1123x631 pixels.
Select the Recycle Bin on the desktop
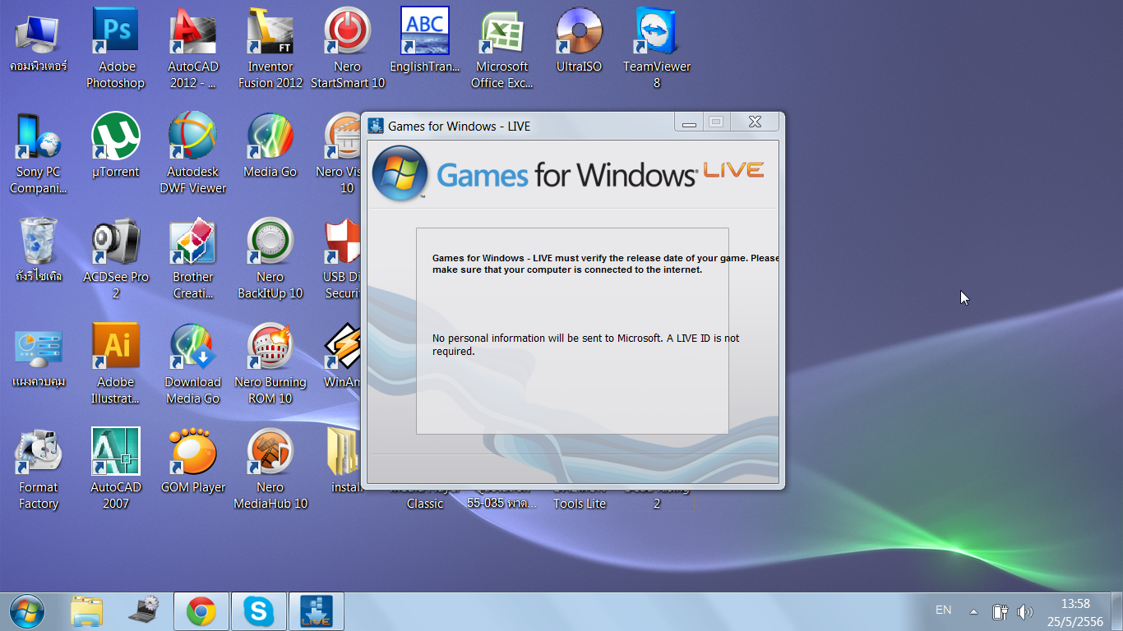(39, 251)
